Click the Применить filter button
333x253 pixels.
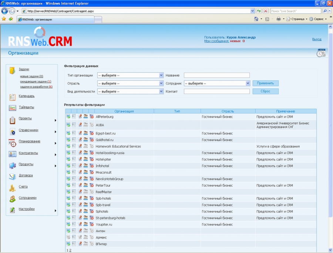pyautogui.click(x=266, y=83)
